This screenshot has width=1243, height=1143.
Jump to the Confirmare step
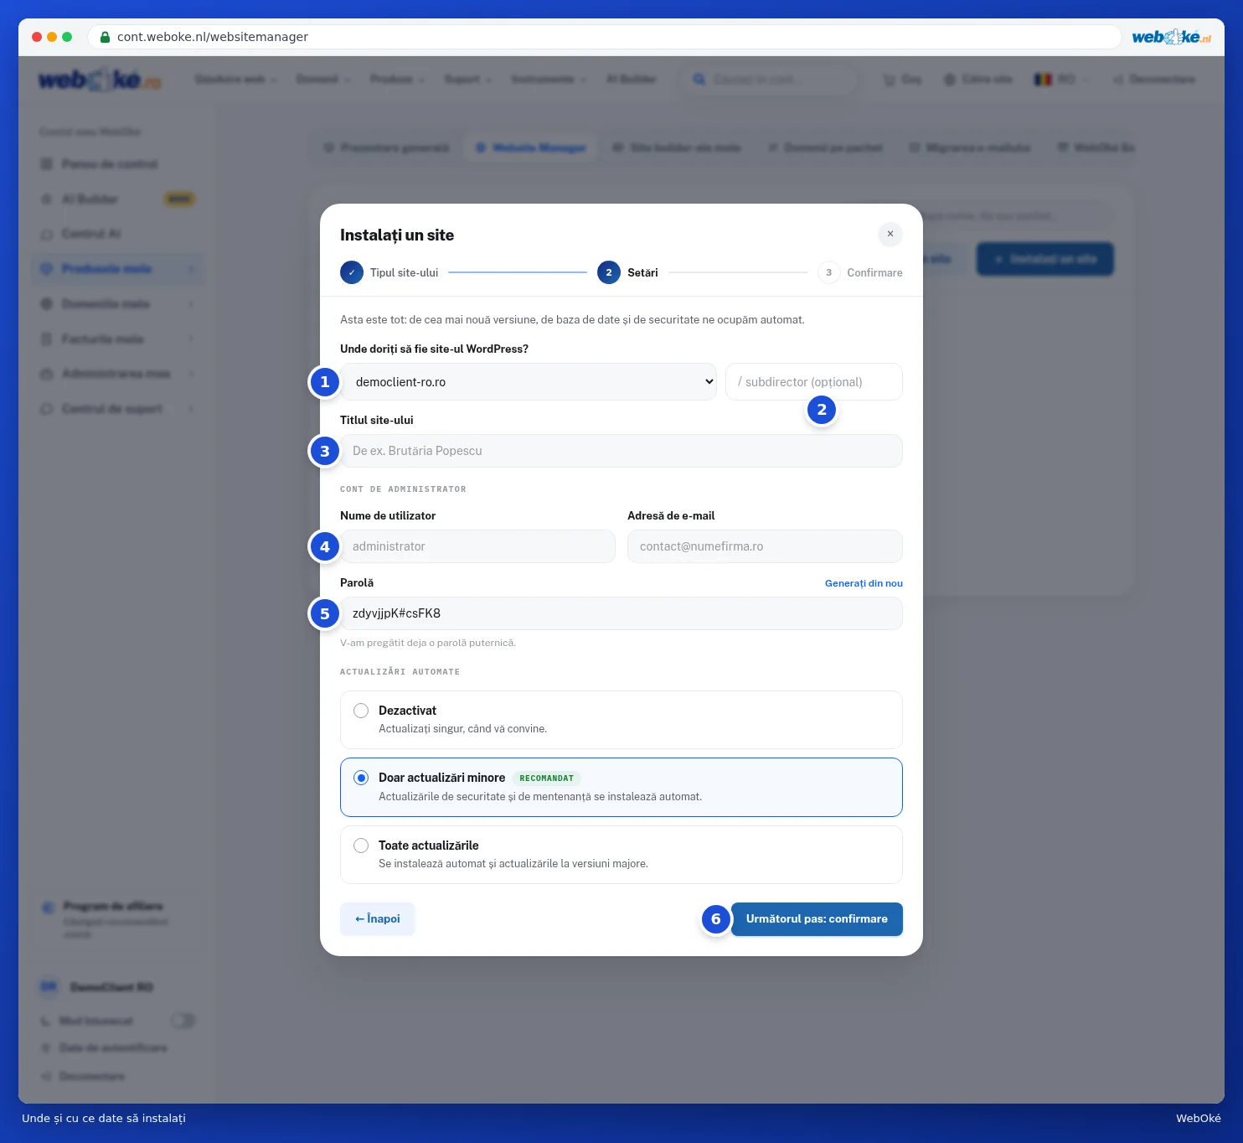click(860, 272)
